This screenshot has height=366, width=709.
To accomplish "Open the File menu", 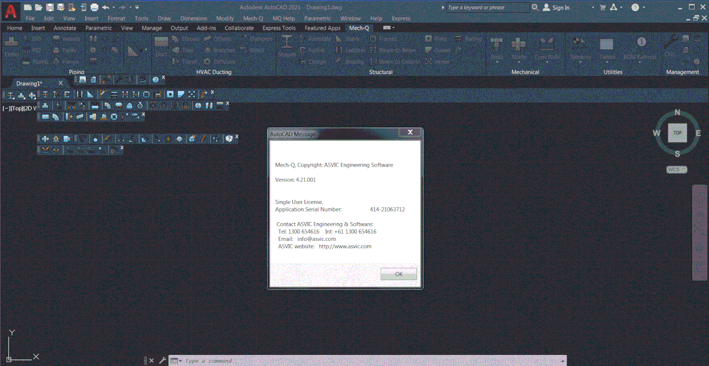I will click(30, 18).
